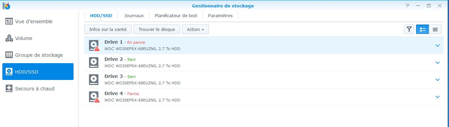Switch to detailed list view
This screenshot has width=449, height=127.
click(x=423, y=30)
